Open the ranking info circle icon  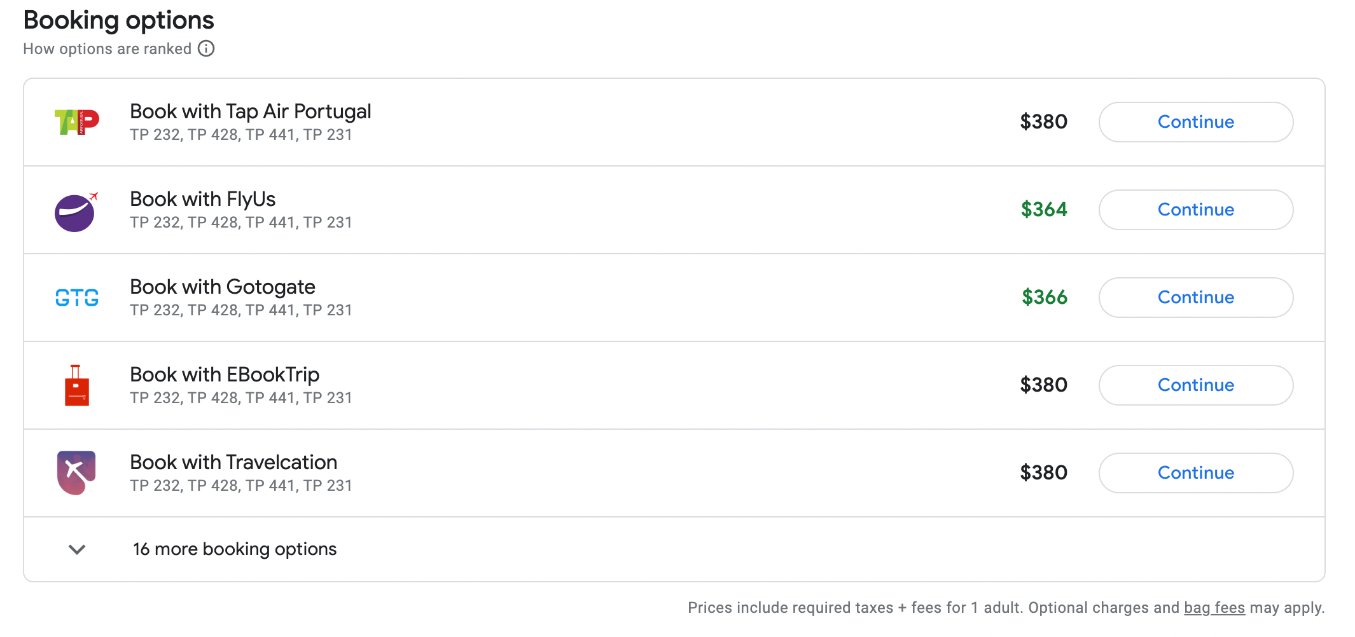pyautogui.click(x=206, y=48)
